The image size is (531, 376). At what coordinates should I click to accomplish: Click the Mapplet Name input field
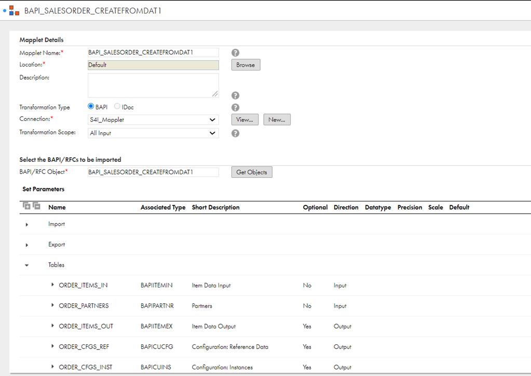coord(153,52)
